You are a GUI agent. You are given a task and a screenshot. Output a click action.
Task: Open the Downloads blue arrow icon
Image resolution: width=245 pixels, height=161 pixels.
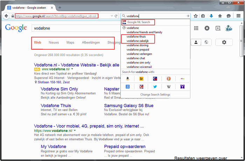(x=211, y=16)
